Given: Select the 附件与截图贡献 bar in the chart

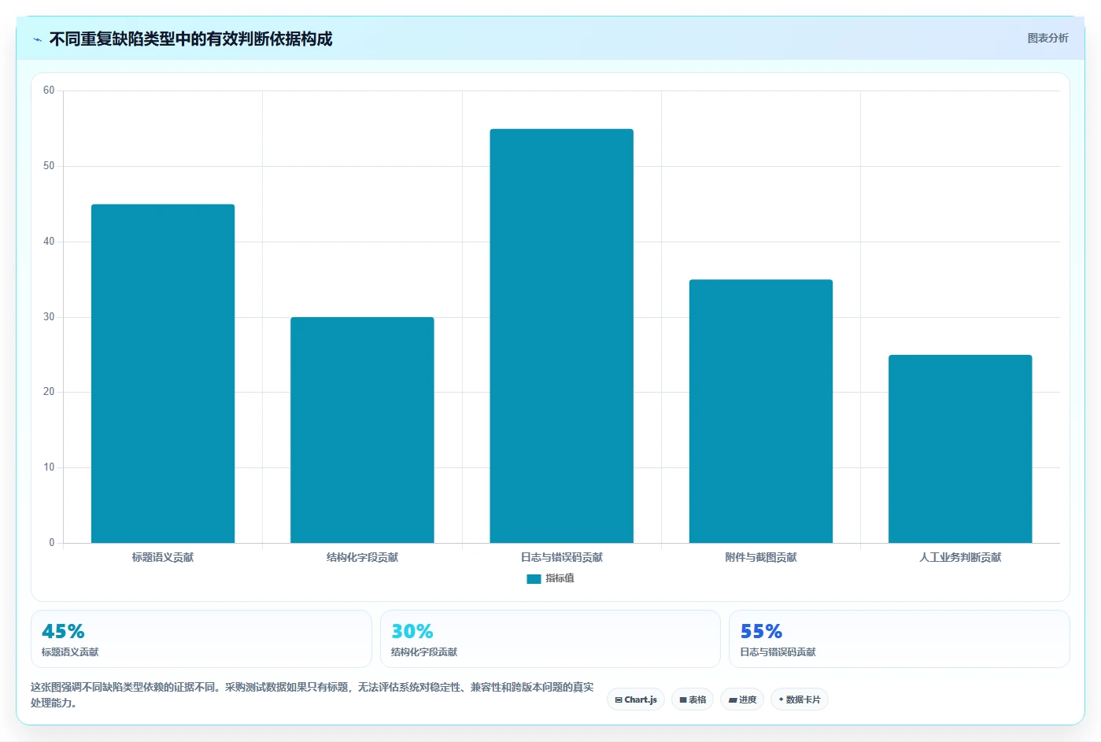Looking at the screenshot, I should pos(761,411).
